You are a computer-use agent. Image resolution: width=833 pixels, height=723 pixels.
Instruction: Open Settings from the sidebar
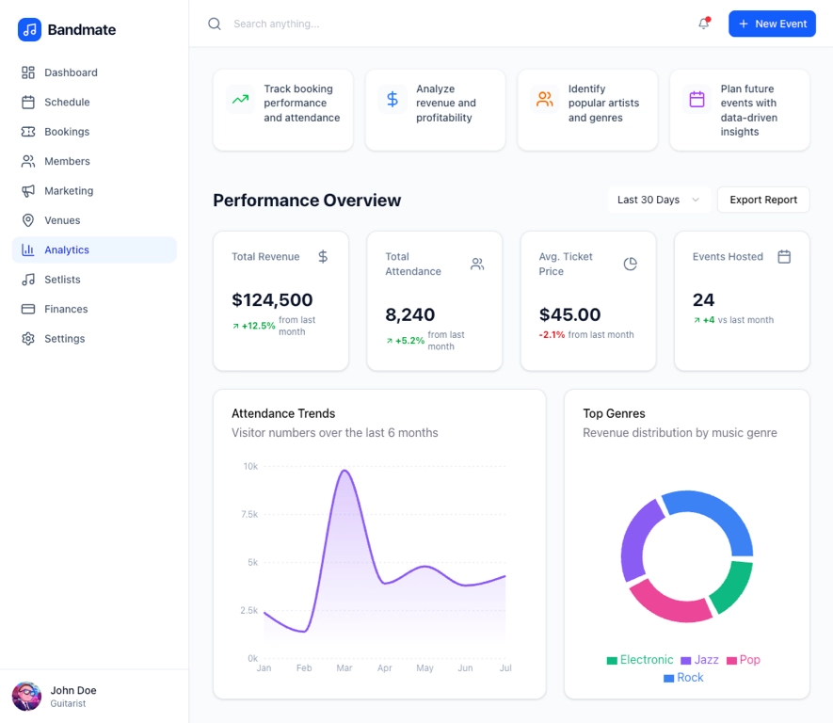(64, 339)
